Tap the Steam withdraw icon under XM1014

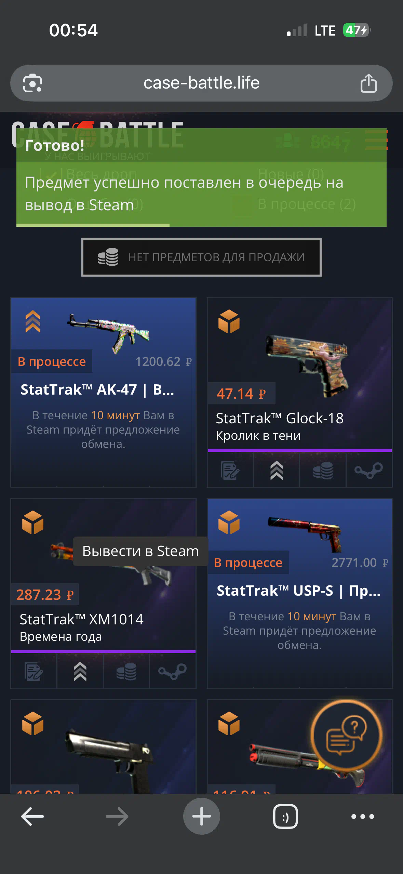(172, 672)
